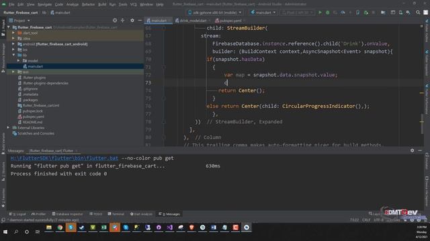Open the Tools menu
This screenshot has height=241, width=430.
(x=122, y=5)
